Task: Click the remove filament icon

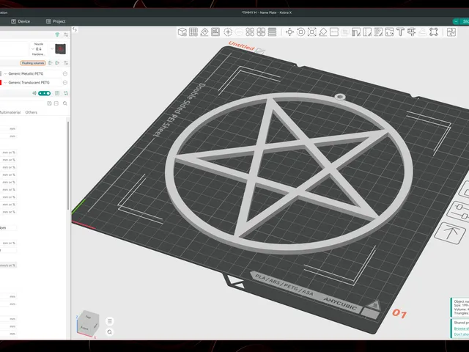Action: point(51,63)
